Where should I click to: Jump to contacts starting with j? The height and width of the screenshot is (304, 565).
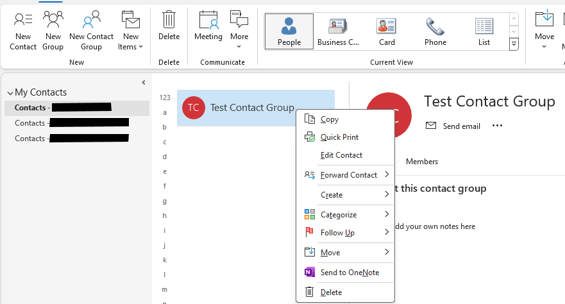(x=165, y=245)
